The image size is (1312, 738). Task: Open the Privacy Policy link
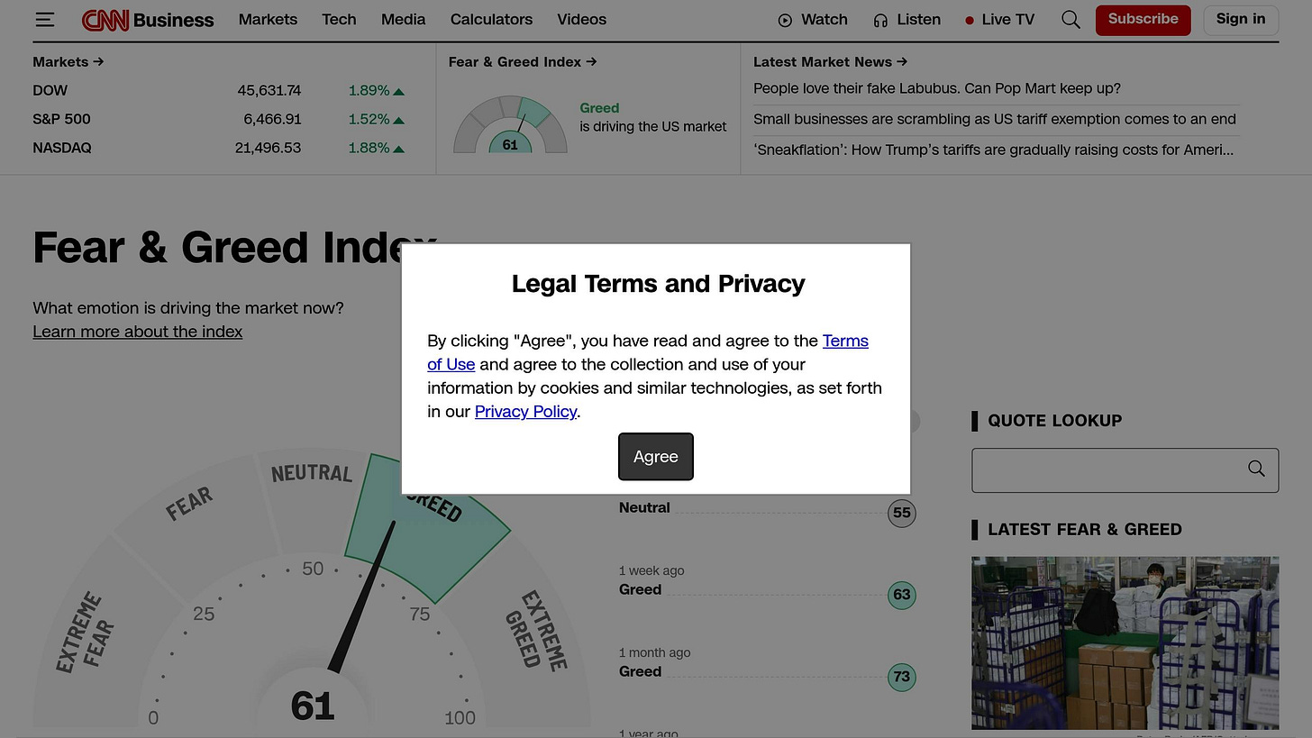click(525, 412)
